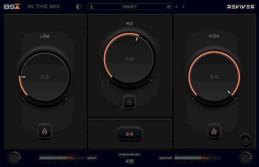The image size is (259, 167).
Task: Open the preset browser pop-out icon
Action: [x=169, y=7]
